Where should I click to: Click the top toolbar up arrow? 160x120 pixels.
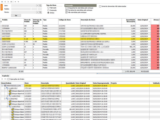15,2
